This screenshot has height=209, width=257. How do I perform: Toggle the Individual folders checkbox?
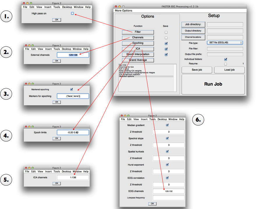tap(226, 59)
